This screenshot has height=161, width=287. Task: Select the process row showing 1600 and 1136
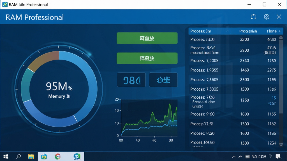[234, 133]
